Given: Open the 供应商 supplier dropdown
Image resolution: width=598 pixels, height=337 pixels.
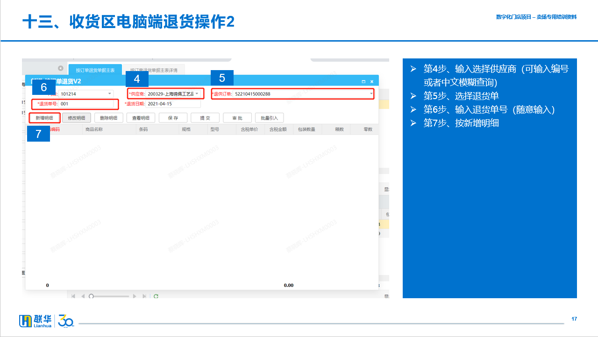Looking at the screenshot, I should [197, 94].
